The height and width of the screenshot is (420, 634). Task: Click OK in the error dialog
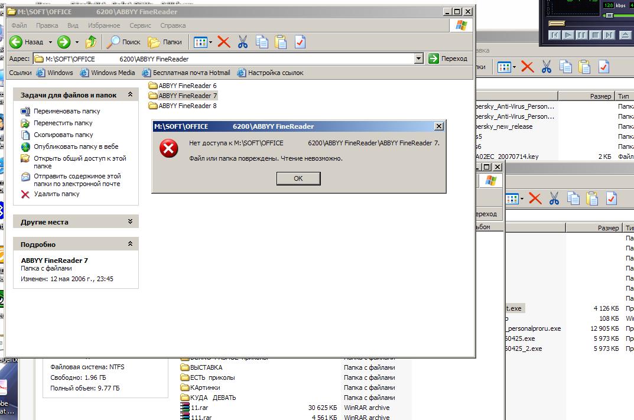(x=298, y=178)
